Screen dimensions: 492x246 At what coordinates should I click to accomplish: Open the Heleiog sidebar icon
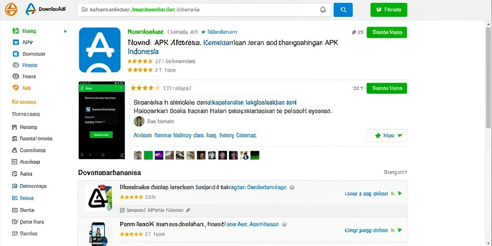(x=14, y=127)
